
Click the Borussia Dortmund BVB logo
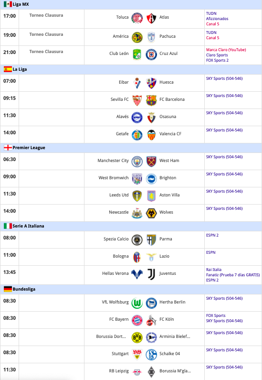pos(137,337)
